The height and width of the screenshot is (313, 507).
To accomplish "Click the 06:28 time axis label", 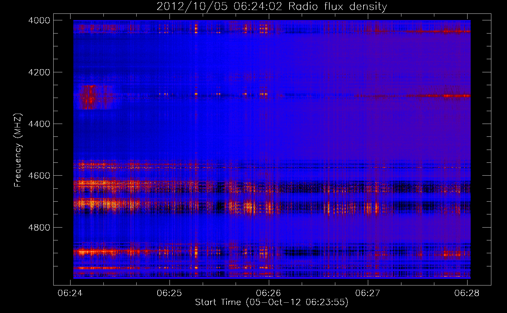I will (x=467, y=293).
